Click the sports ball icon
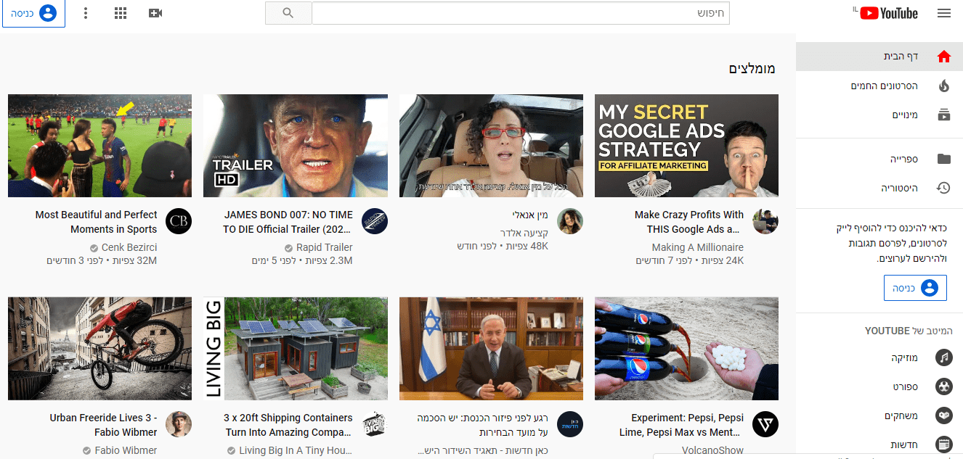 [x=944, y=386]
